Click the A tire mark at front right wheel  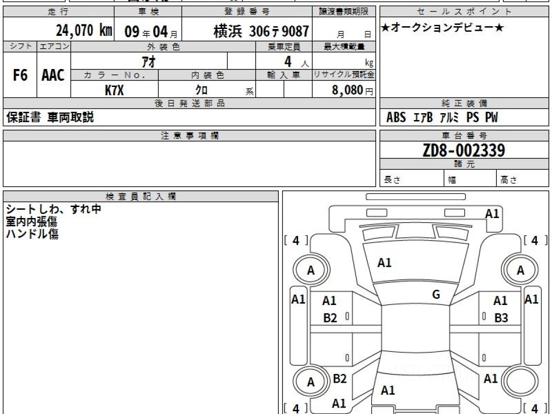[521, 270]
